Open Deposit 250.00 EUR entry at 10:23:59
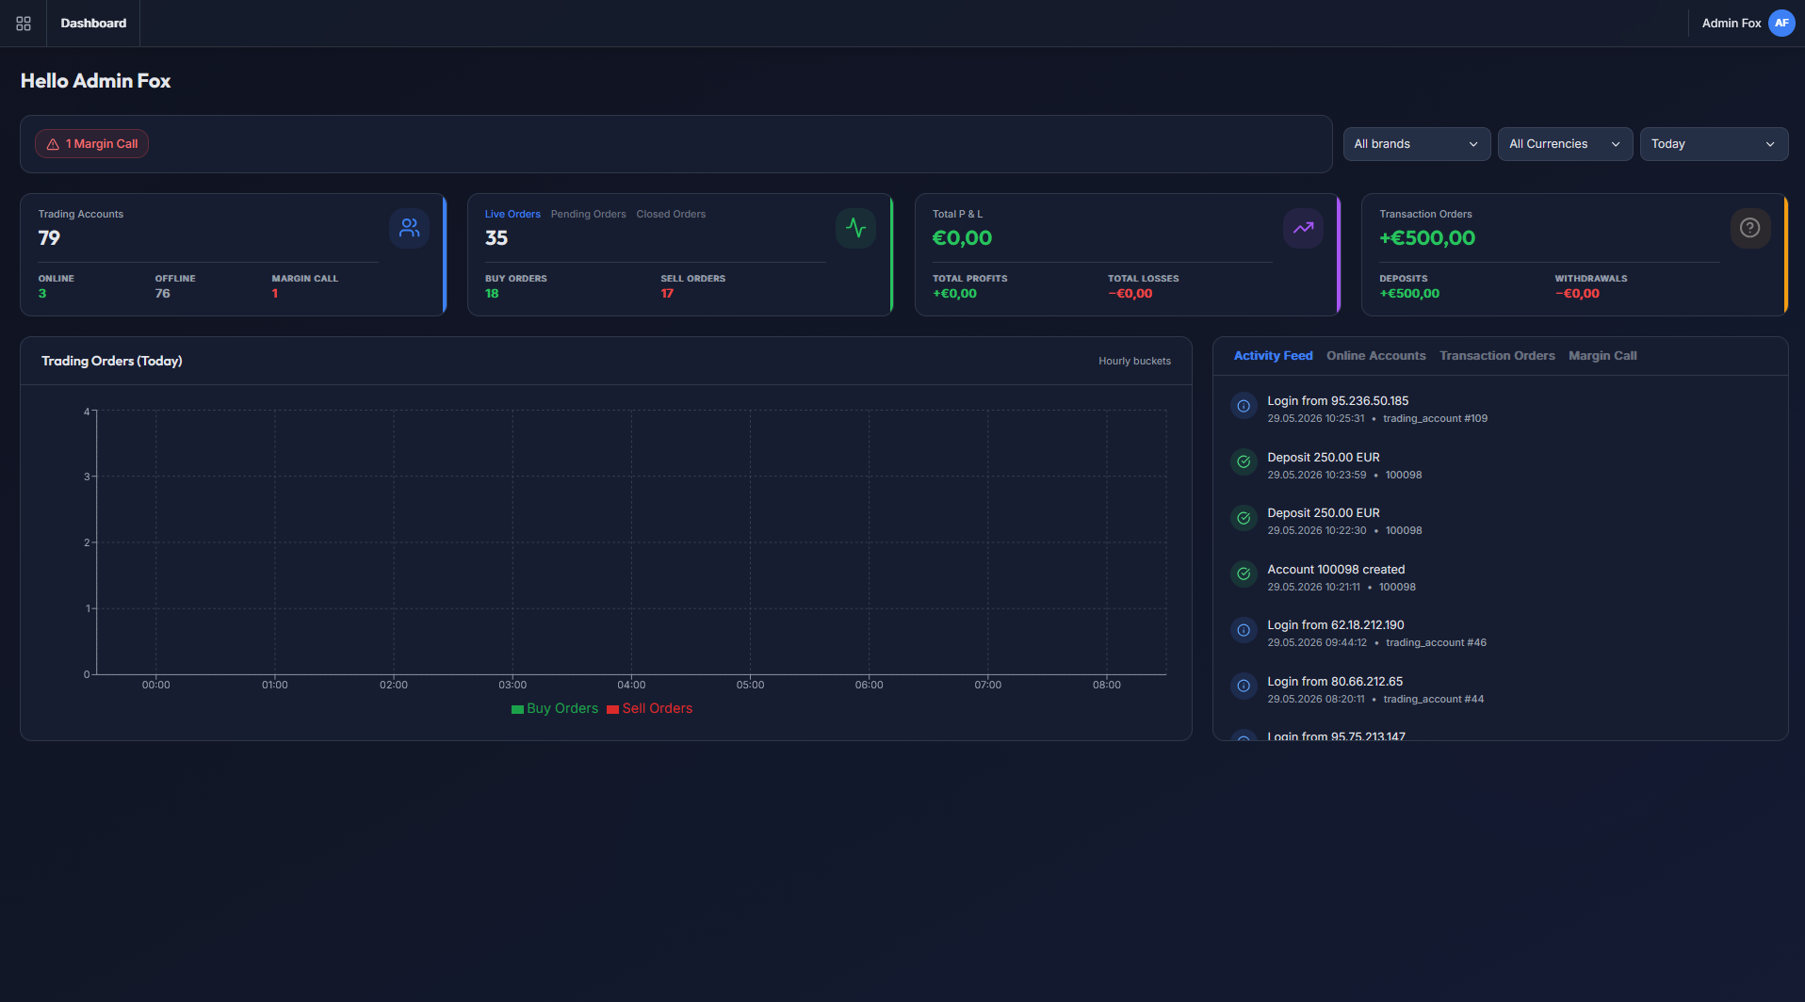Viewport: 1805px width, 1002px height. [x=1500, y=465]
